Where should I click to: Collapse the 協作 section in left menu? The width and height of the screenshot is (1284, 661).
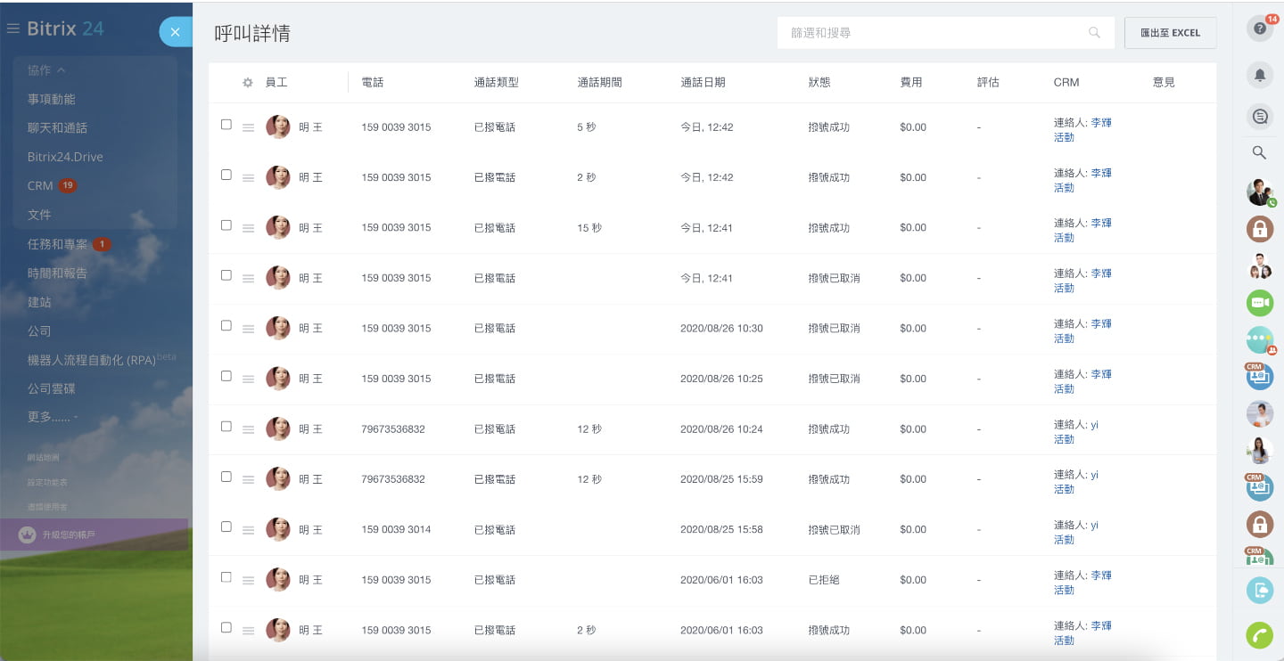point(46,70)
